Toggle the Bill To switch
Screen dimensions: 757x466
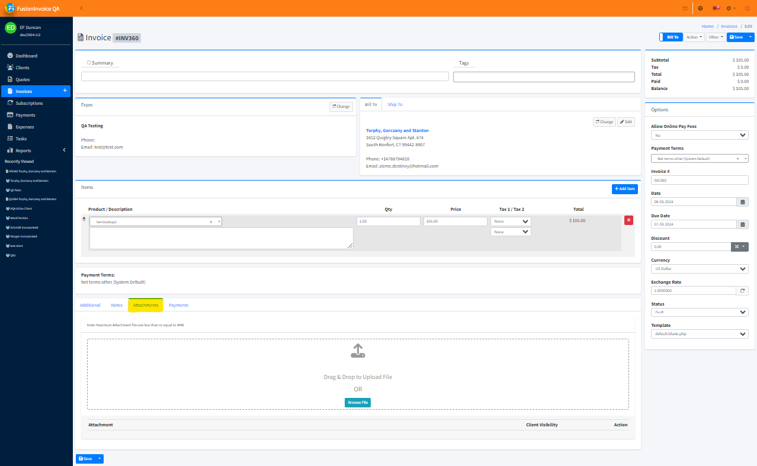point(671,37)
